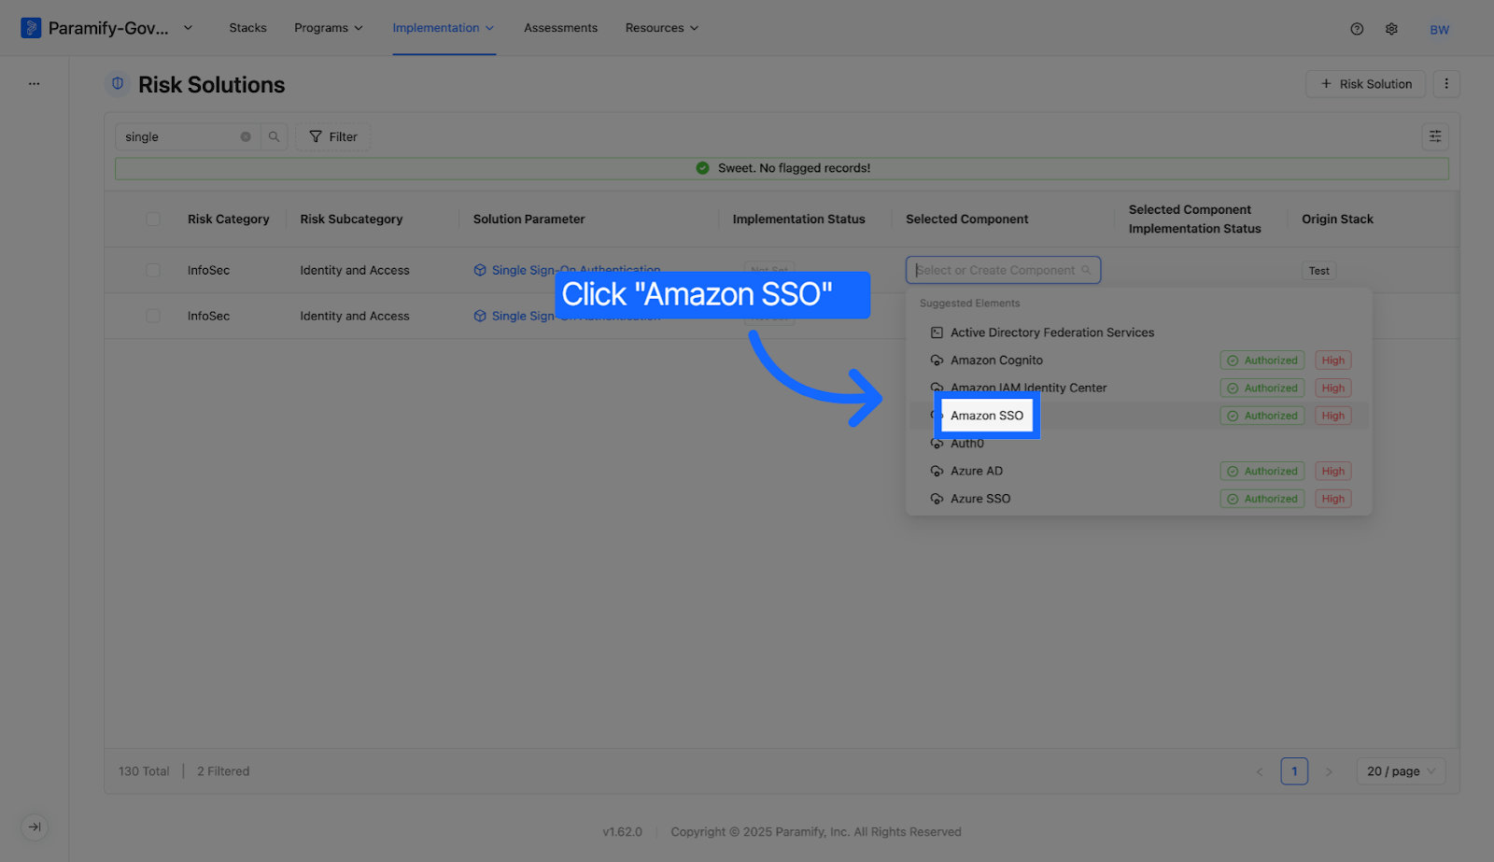Click the Azure SSO cloud icon
Viewport: 1494px width, 862px height.
tap(937, 499)
